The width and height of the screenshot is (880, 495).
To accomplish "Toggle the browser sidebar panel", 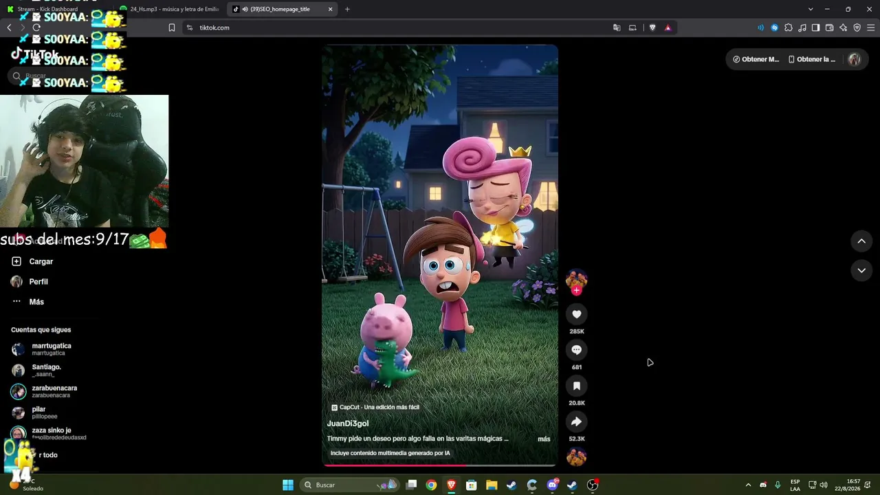I will coord(815,27).
